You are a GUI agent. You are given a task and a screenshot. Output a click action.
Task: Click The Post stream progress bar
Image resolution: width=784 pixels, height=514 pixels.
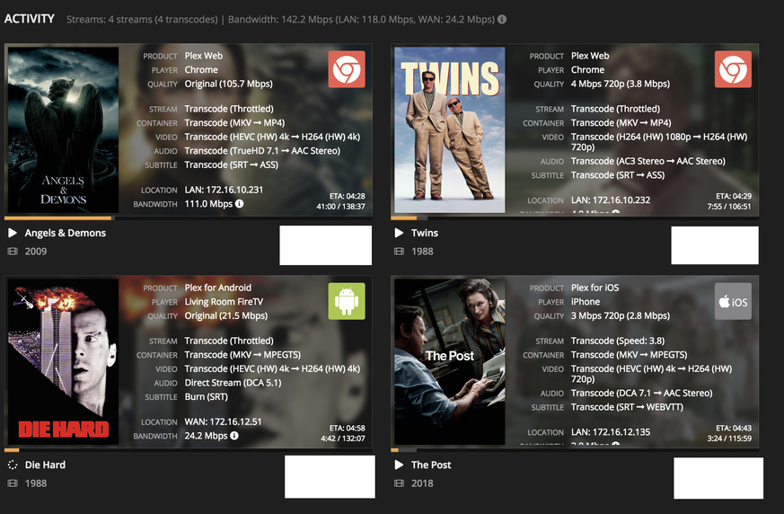575,450
